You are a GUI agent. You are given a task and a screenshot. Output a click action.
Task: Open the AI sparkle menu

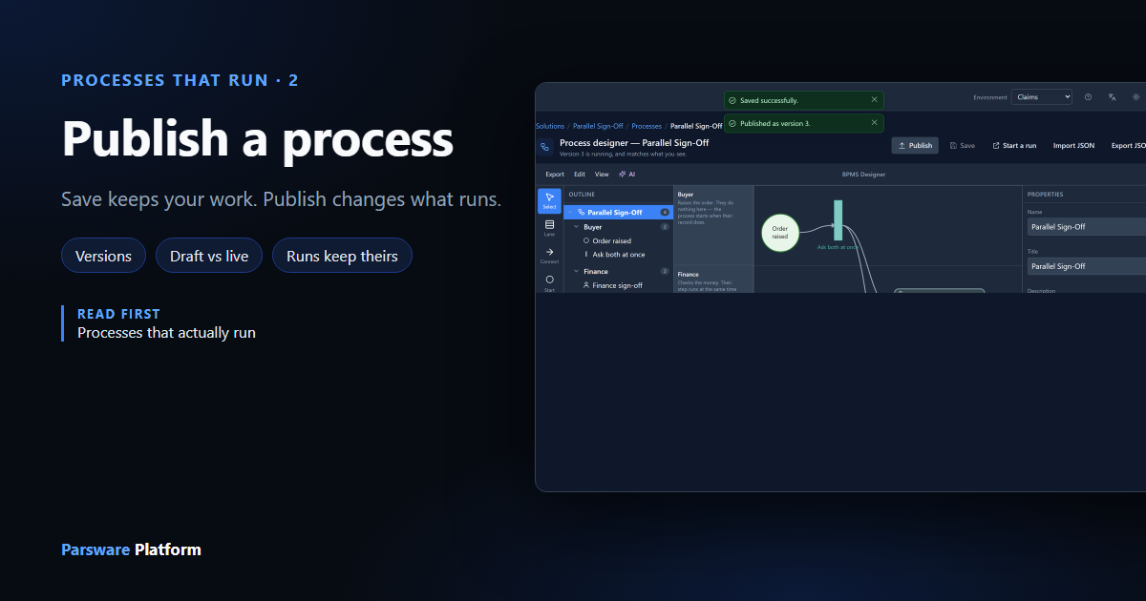(x=626, y=175)
